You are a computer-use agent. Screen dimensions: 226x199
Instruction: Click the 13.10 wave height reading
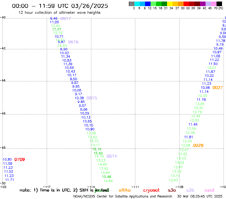coord(175,176)
